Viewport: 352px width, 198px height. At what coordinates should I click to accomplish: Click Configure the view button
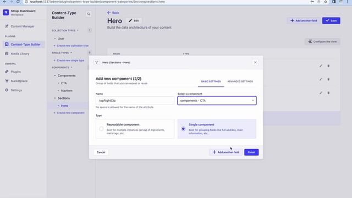tap(322, 42)
